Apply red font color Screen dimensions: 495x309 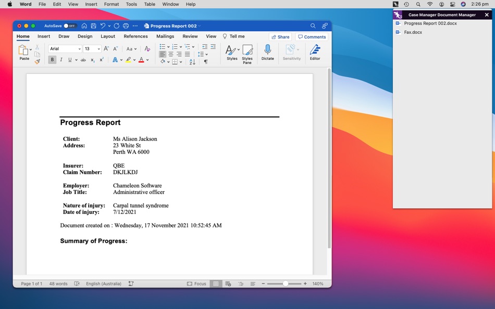tap(141, 60)
